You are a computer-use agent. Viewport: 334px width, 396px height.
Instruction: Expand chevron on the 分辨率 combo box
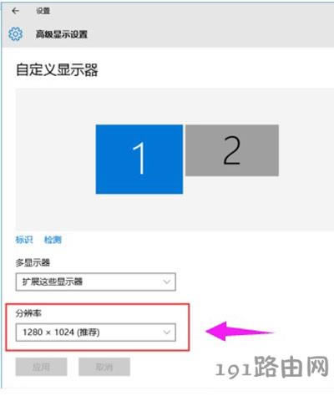coord(167,333)
